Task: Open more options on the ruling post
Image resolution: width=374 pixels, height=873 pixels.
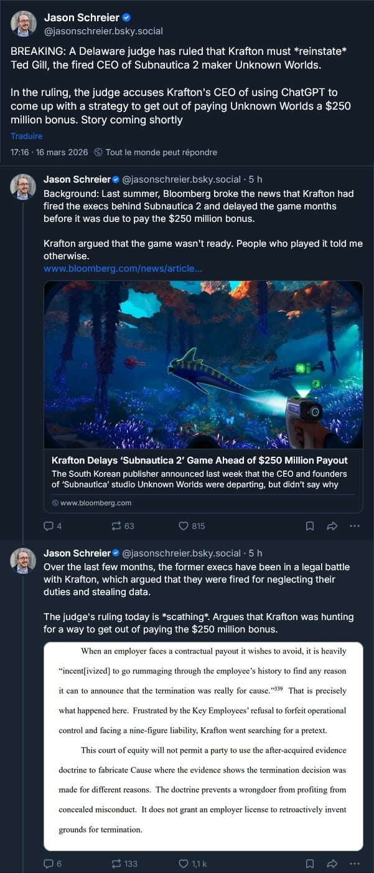Action: (355, 864)
